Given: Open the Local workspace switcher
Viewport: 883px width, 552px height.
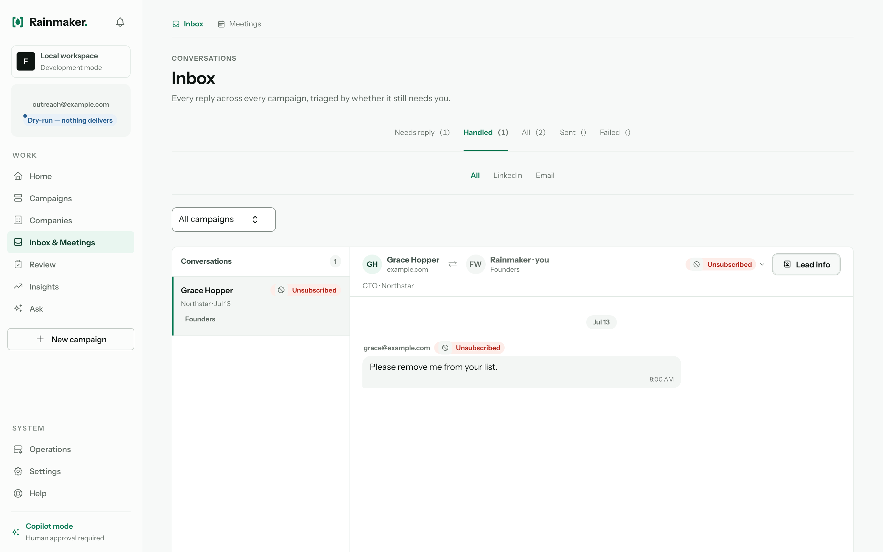Looking at the screenshot, I should point(71,61).
